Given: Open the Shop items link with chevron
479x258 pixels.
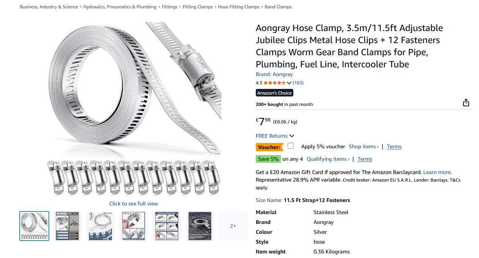Looking at the screenshot, I should 364,146.
